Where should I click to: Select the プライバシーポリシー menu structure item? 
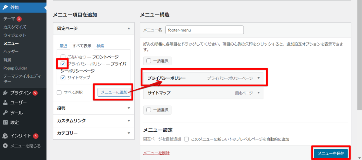[x=203, y=78]
